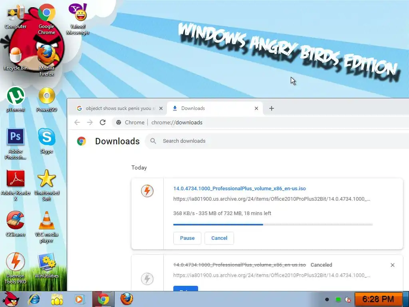Open a new tab with plus button
Image resolution: width=409 pixels, height=307 pixels.
[x=272, y=108]
